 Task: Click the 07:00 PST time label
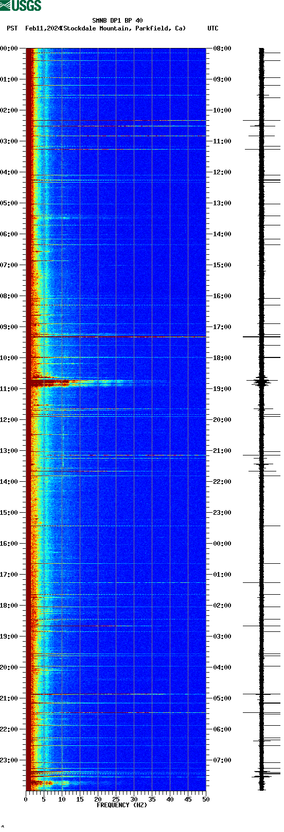click(9, 265)
